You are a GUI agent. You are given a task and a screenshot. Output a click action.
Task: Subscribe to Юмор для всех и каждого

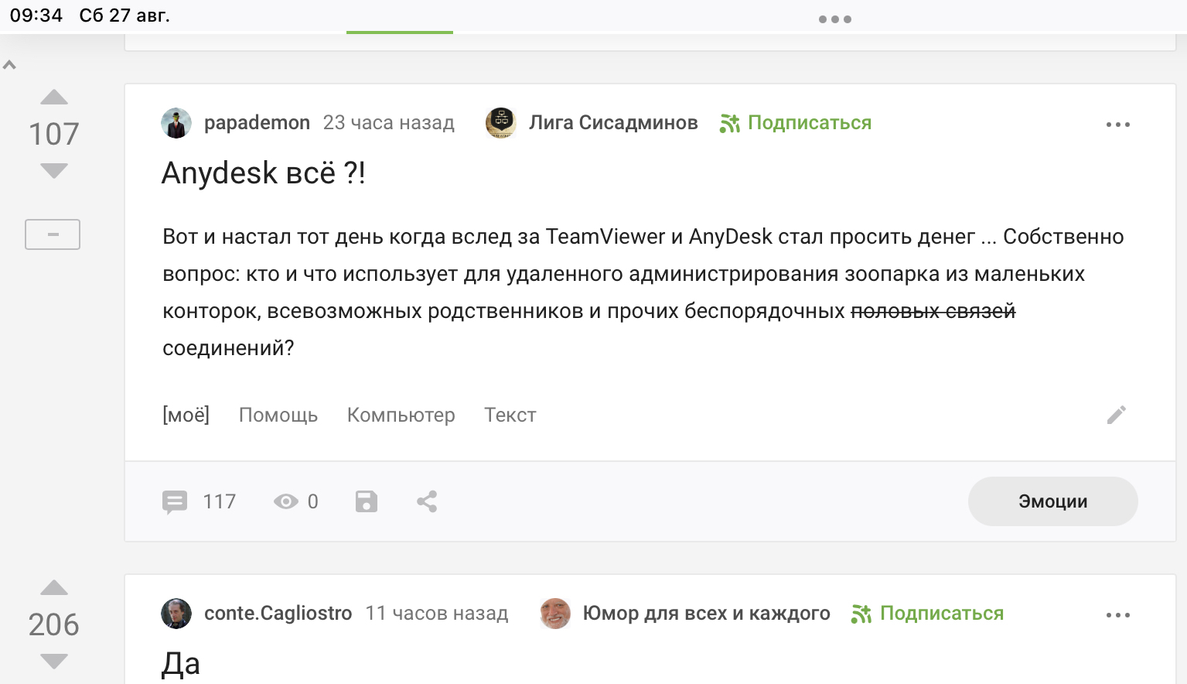click(928, 614)
